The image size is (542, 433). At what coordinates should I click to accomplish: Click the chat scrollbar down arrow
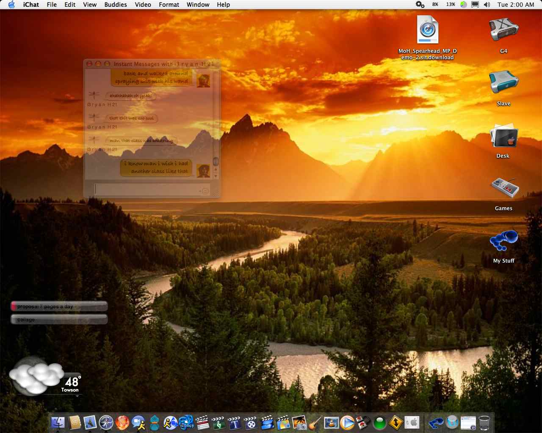click(x=216, y=176)
